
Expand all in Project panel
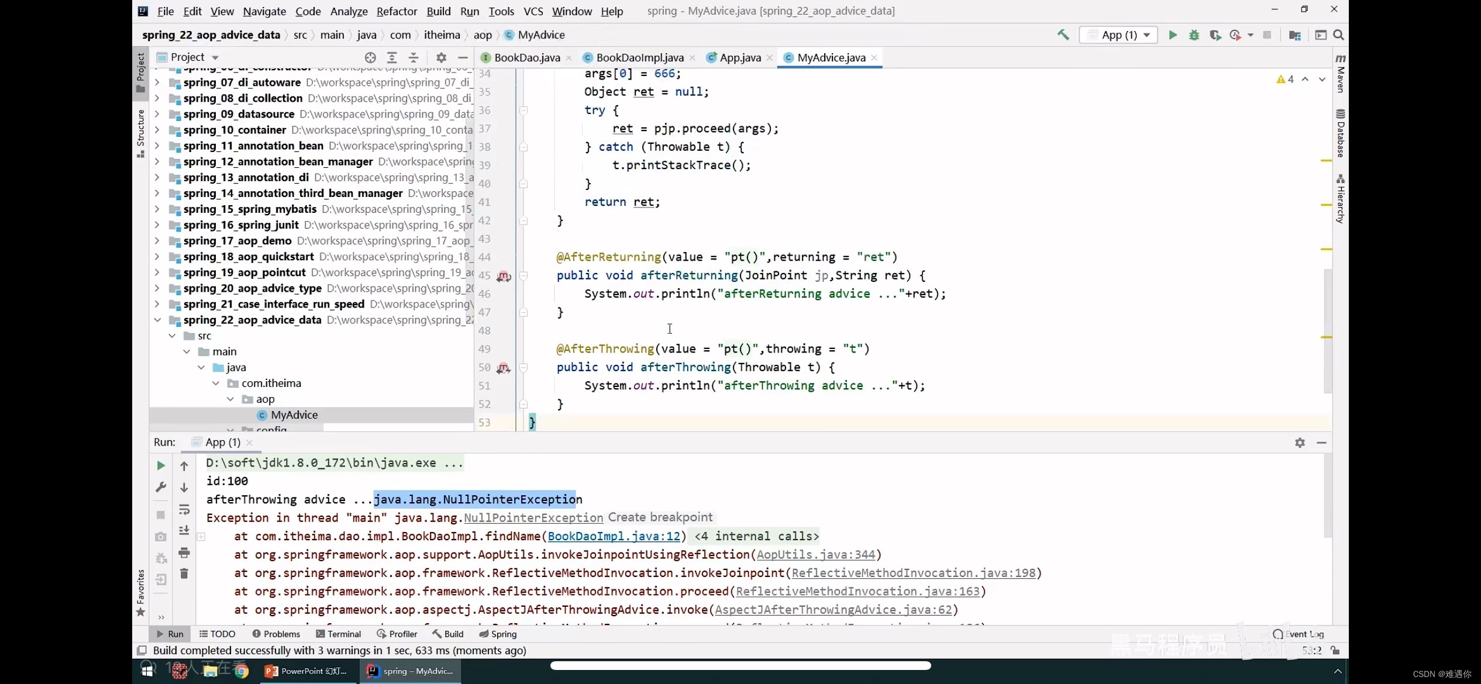pos(392,57)
